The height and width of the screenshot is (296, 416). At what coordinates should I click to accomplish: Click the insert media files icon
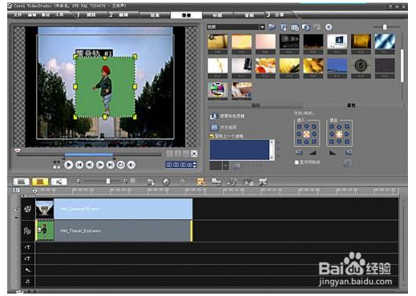point(151,182)
